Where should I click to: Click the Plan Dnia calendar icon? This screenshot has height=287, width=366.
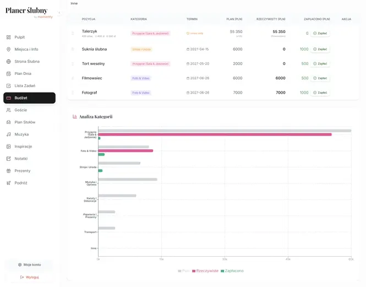(9, 74)
